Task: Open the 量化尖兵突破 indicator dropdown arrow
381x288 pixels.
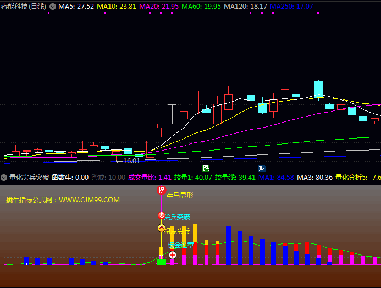Action: point(4,178)
